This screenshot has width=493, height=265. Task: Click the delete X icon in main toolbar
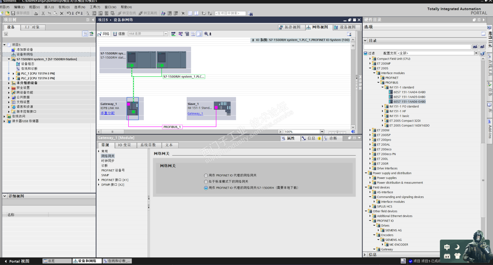pyautogui.click(x=62, y=13)
